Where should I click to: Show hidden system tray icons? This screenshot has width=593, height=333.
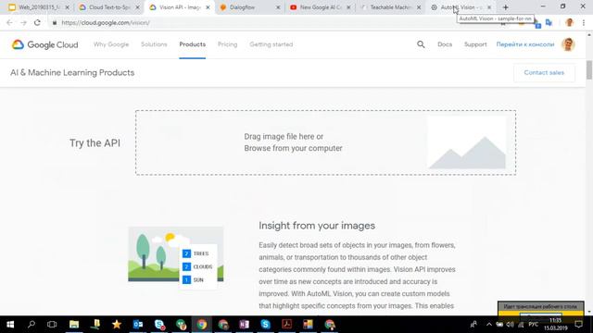pos(489,325)
